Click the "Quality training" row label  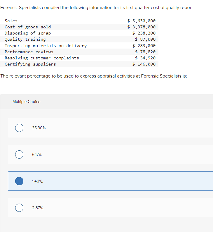click(25, 39)
